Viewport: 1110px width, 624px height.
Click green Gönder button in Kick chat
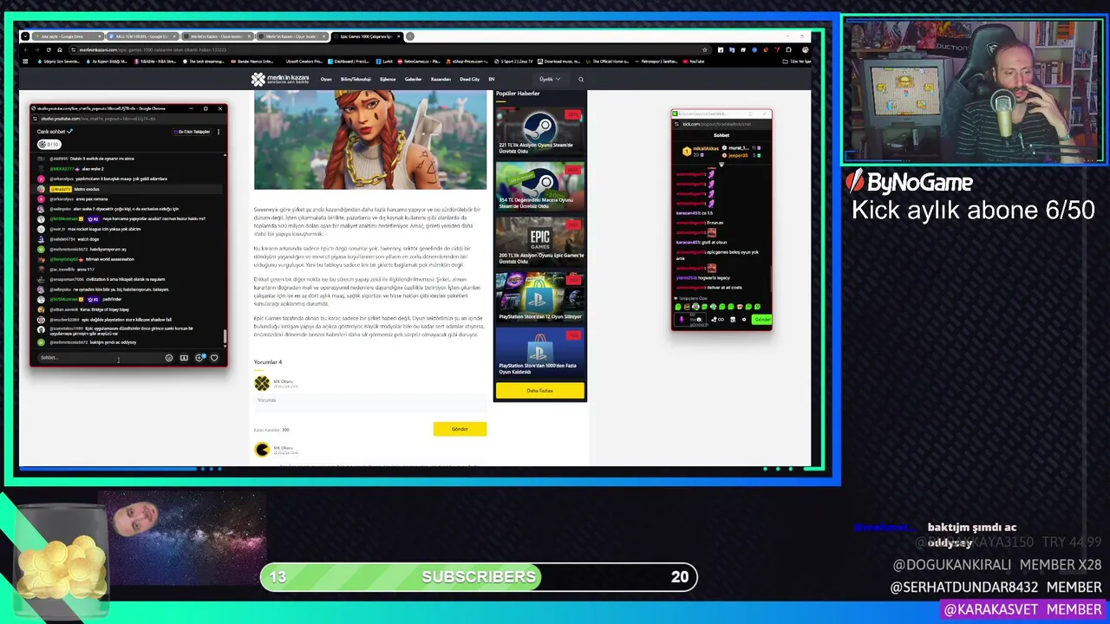762,320
